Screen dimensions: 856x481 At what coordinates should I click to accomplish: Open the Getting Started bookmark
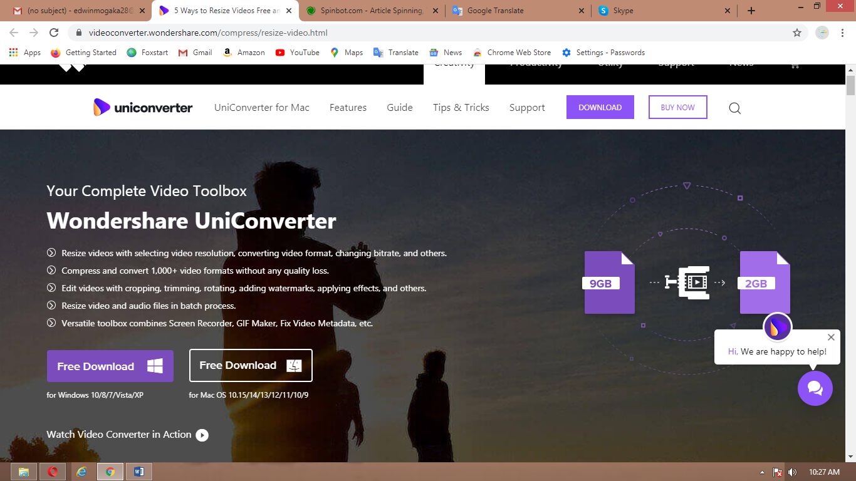(83, 53)
